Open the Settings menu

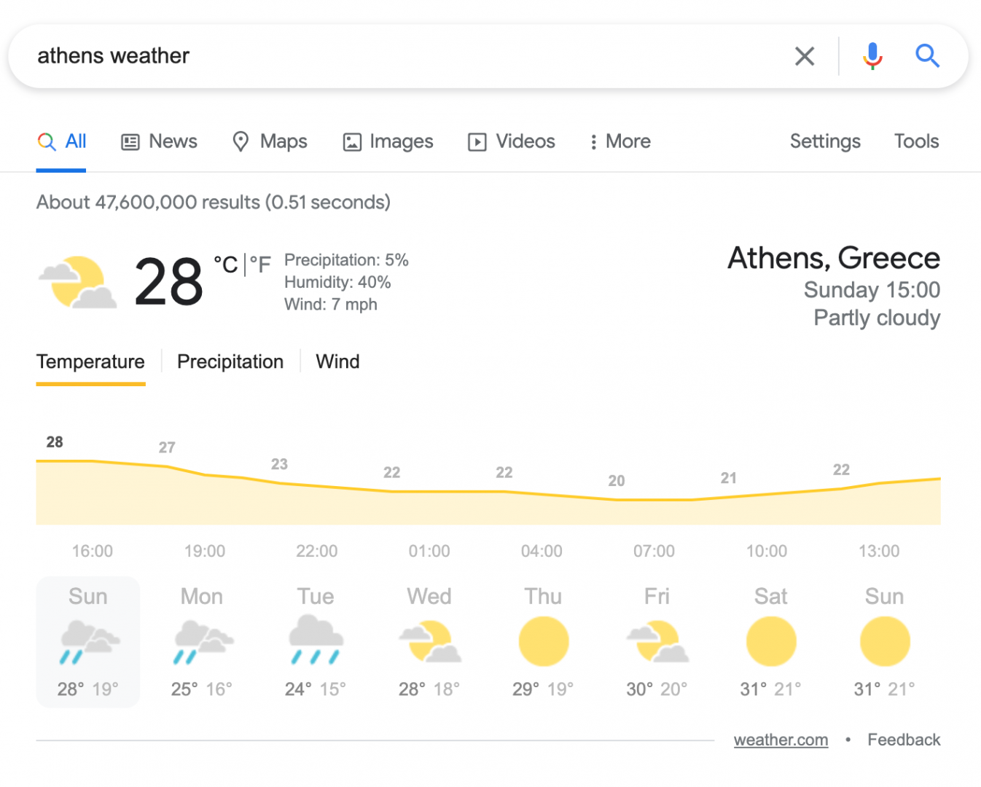point(825,141)
